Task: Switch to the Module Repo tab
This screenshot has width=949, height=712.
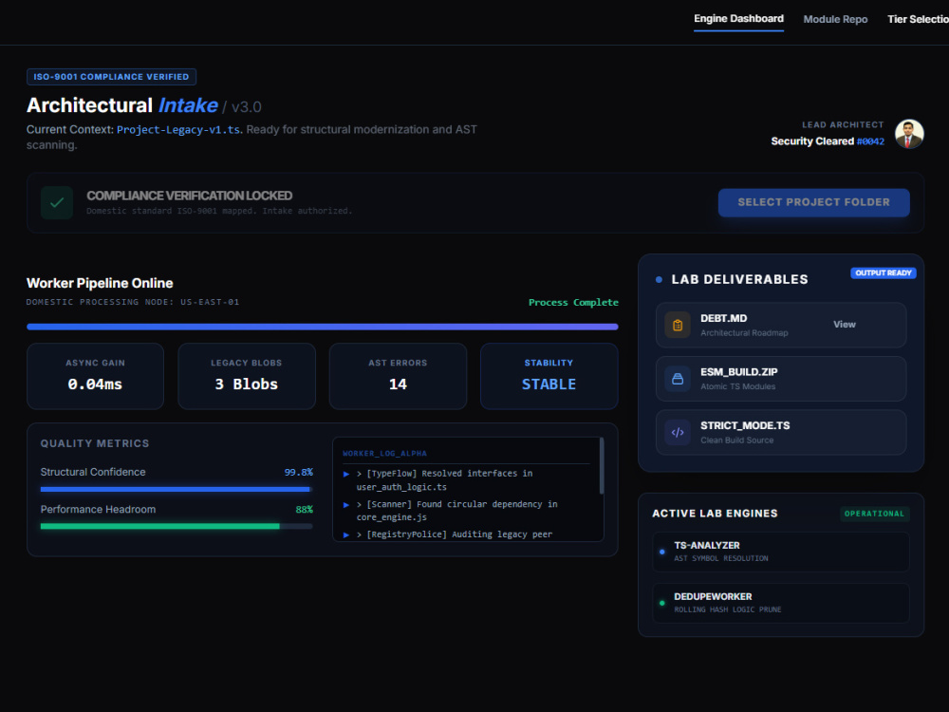Action: tap(835, 19)
